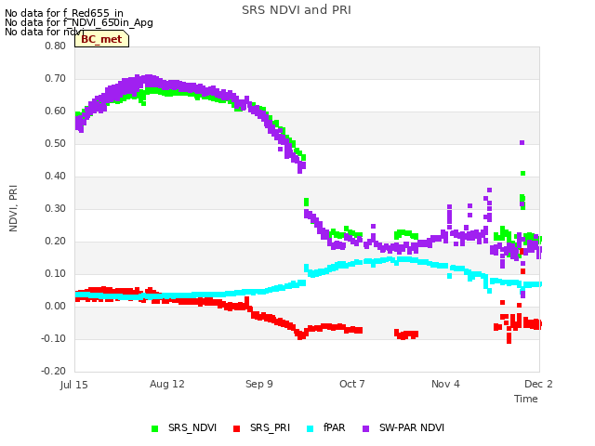595x446 pixels.
Task: Click the Sep 9 x-axis label
Action: (x=259, y=384)
